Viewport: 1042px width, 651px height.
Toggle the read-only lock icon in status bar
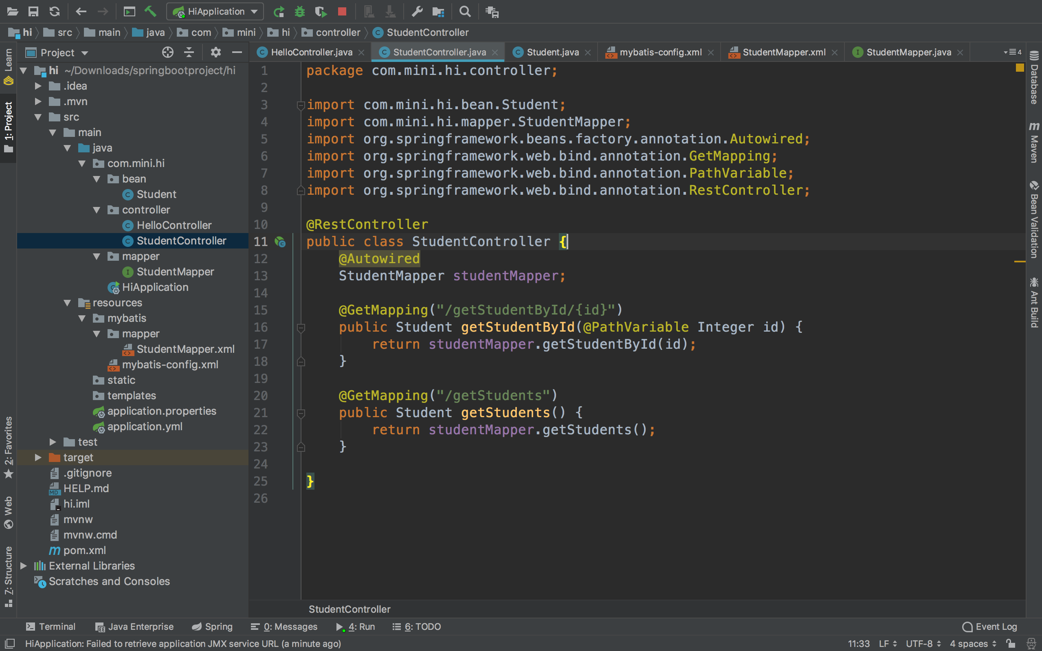coord(1011,643)
